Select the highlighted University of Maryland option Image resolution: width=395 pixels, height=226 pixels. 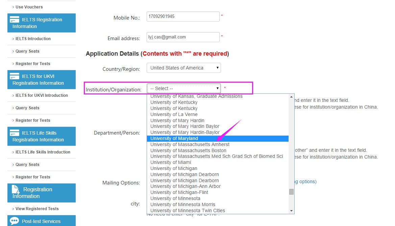coord(218,139)
